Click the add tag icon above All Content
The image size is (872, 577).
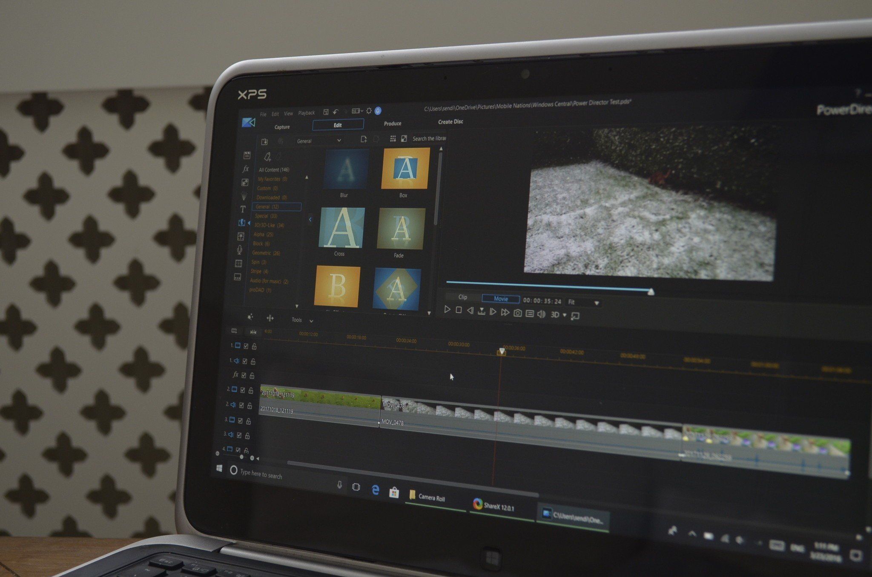click(x=267, y=157)
